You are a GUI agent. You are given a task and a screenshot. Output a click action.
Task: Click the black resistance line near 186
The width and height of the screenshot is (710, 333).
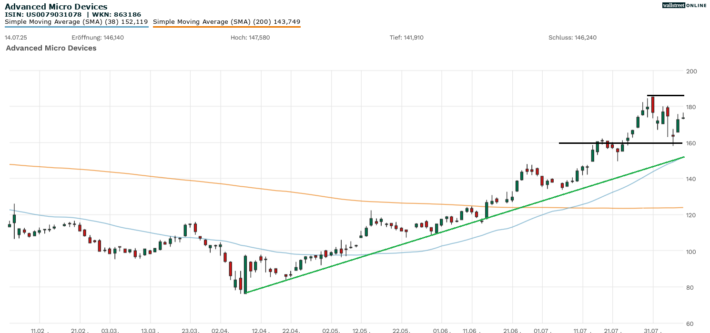(666, 95)
